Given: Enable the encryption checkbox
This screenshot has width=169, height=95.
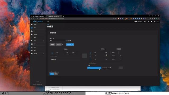Looking at the screenshot, I should click(67, 41).
